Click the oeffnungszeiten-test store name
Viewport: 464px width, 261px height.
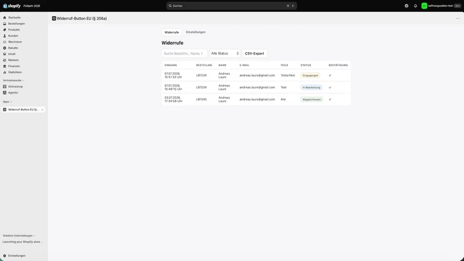point(440,6)
